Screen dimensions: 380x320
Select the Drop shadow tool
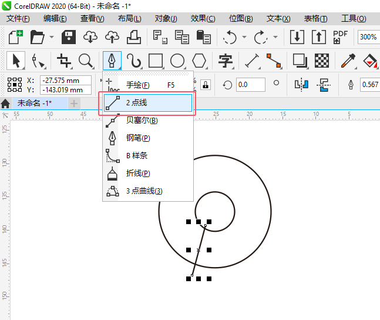tap(300, 61)
